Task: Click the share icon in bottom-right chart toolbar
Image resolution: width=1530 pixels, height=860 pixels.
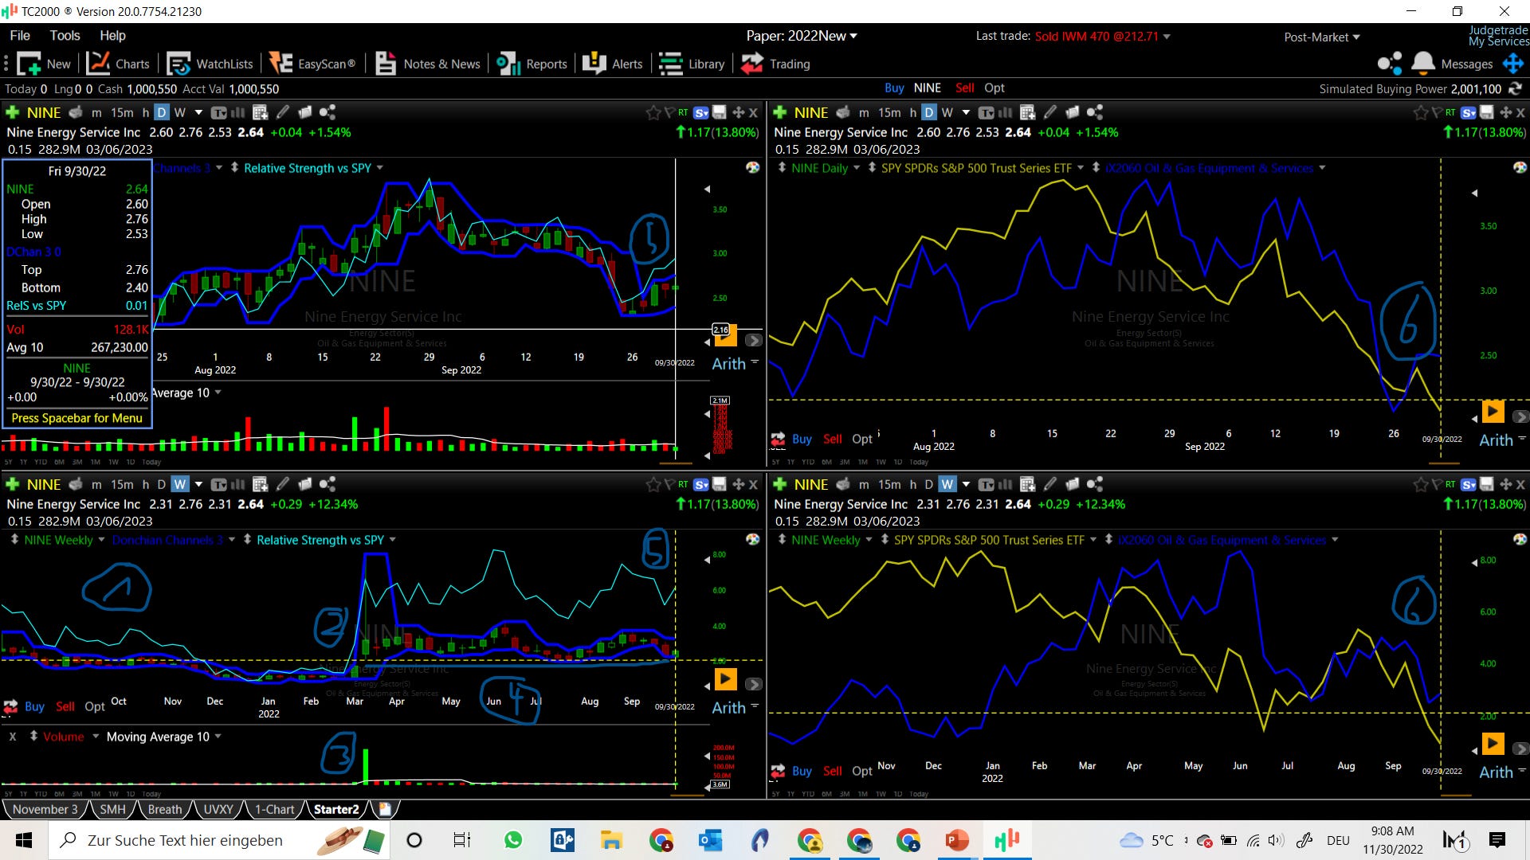Action: pos(1094,484)
